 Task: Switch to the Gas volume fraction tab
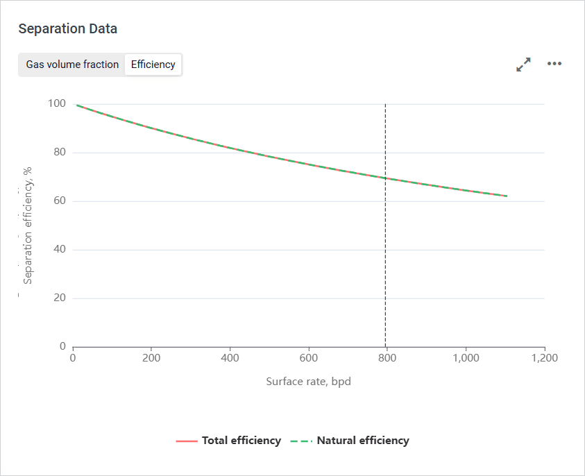(x=72, y=65)
